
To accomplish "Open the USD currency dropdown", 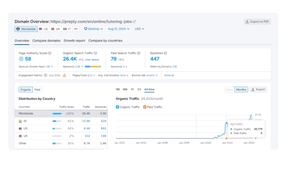I will tap(139, 29).
